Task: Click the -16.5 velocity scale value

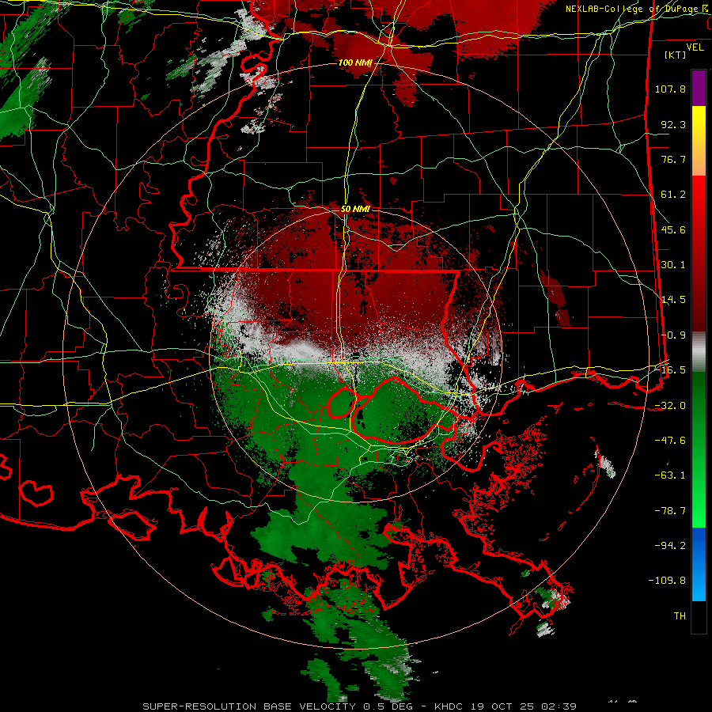Action: [670, 370]
